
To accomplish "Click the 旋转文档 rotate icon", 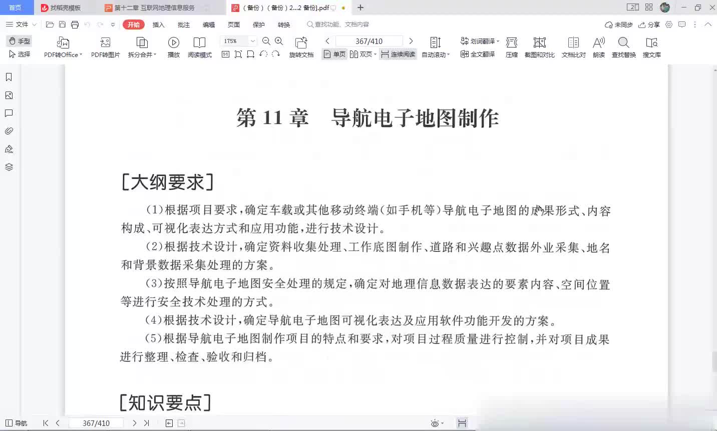I will pyautogui.click(x=301, y=43).
